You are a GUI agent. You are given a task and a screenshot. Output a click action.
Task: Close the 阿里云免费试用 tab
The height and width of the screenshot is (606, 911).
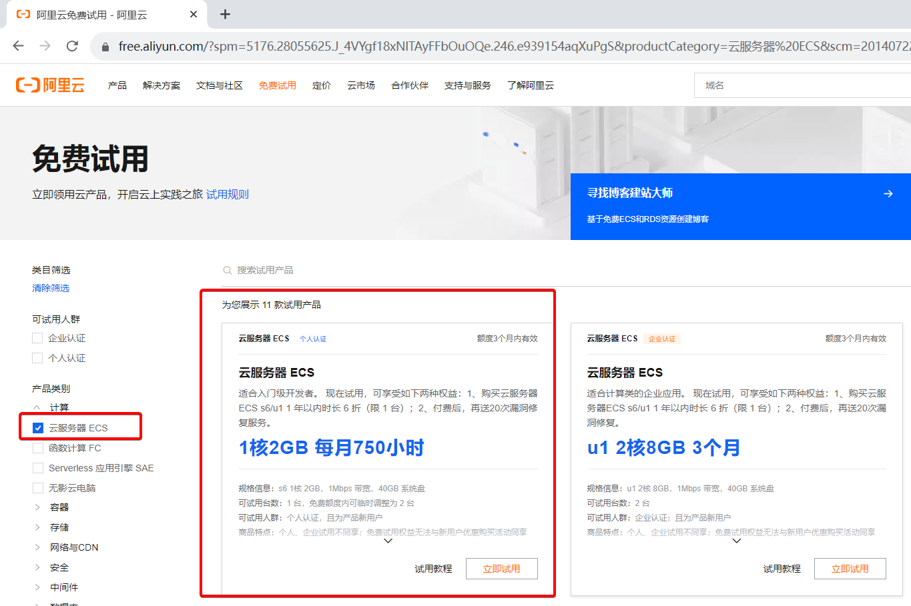[194, 14]
